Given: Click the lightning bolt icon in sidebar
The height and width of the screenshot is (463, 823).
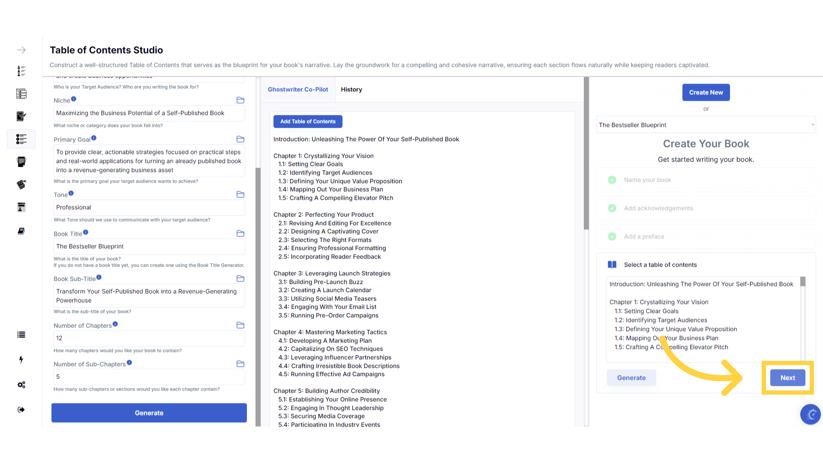Looking at the screenshot, I should [21, 360].
